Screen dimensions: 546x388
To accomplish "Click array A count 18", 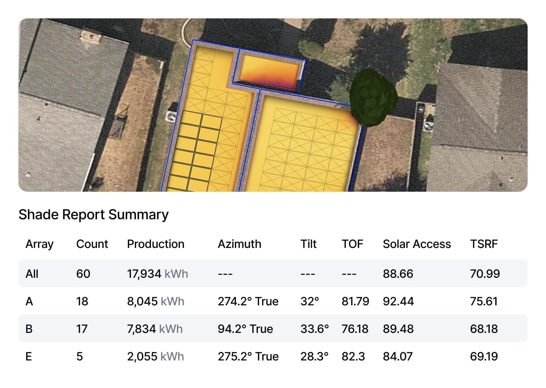I will [x=82, y=301].
